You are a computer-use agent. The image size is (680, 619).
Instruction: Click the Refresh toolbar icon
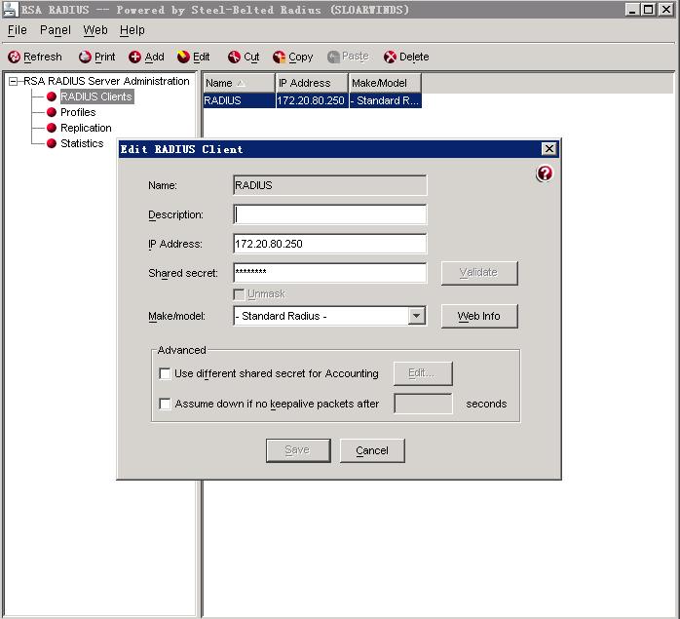[x=14, y=57]
